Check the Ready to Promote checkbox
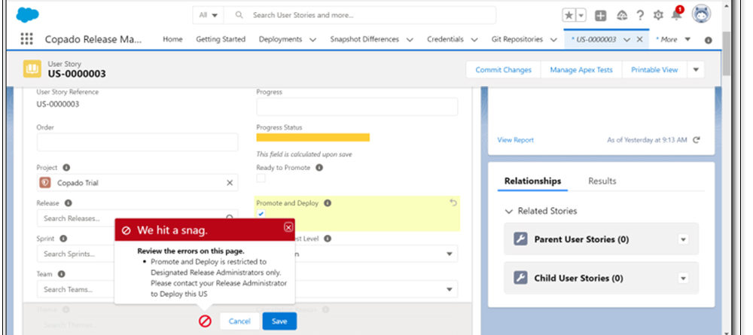This screenshot has width=753, height=335. (x=261, y=178)
